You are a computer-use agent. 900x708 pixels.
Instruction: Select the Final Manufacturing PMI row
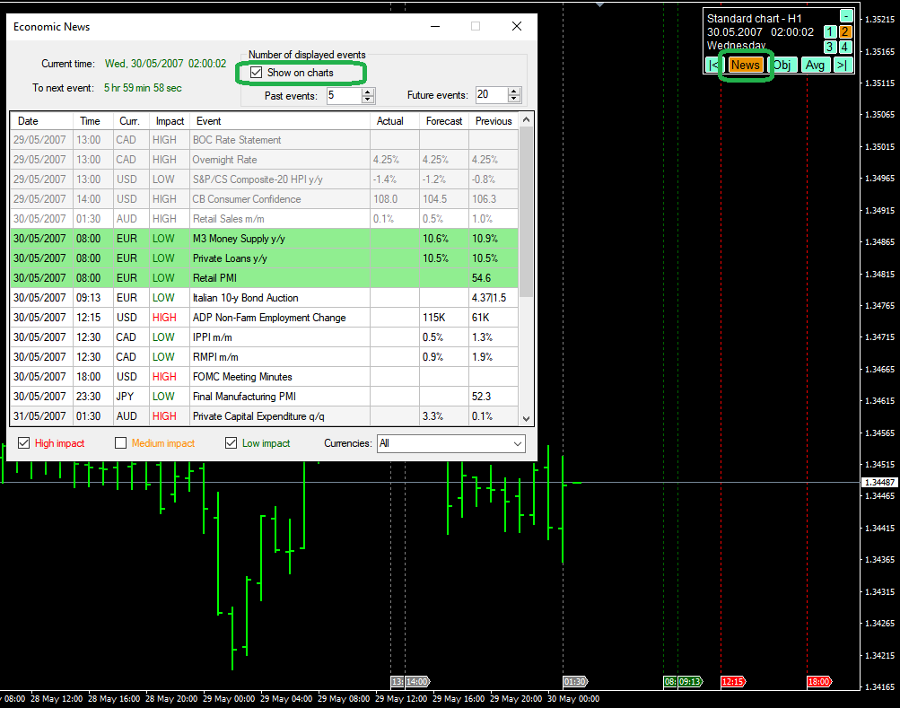pyautogui.click(x=264, y=397)
